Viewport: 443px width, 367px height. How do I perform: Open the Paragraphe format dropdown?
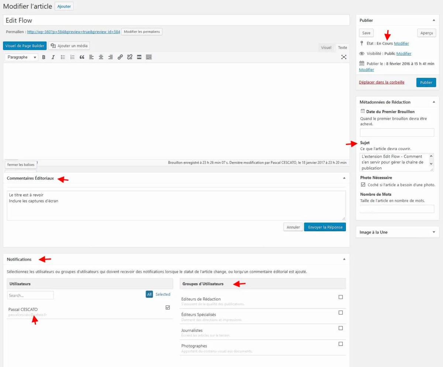pos(22,57)
